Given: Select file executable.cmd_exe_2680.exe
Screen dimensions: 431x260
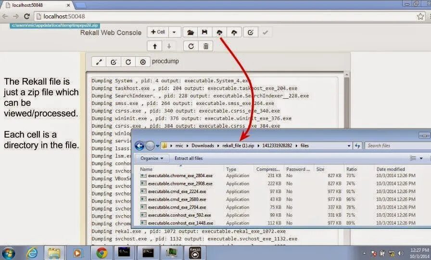Looking at the screenshot, I should [x=177, y=199].
